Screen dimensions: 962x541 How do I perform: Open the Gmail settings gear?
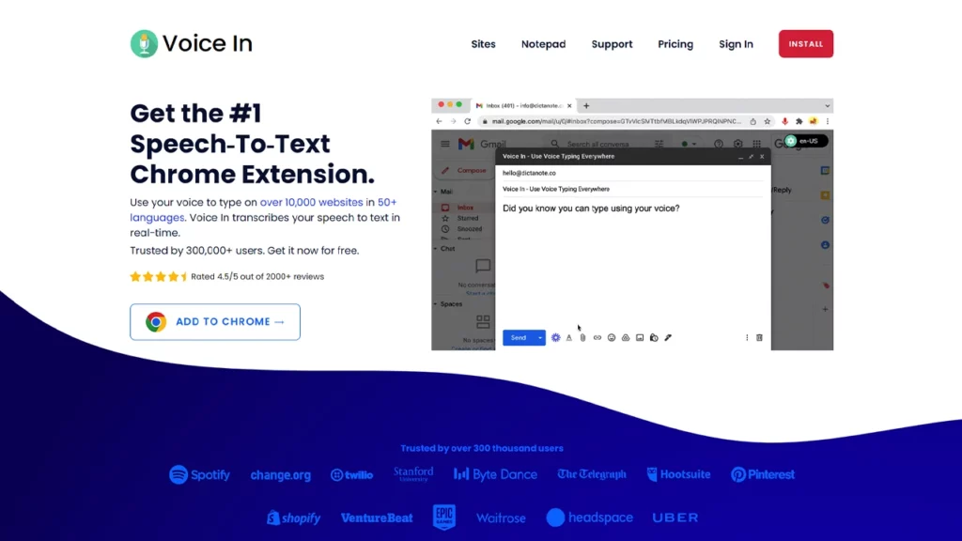pyautogui.click(x=738, y=144)
